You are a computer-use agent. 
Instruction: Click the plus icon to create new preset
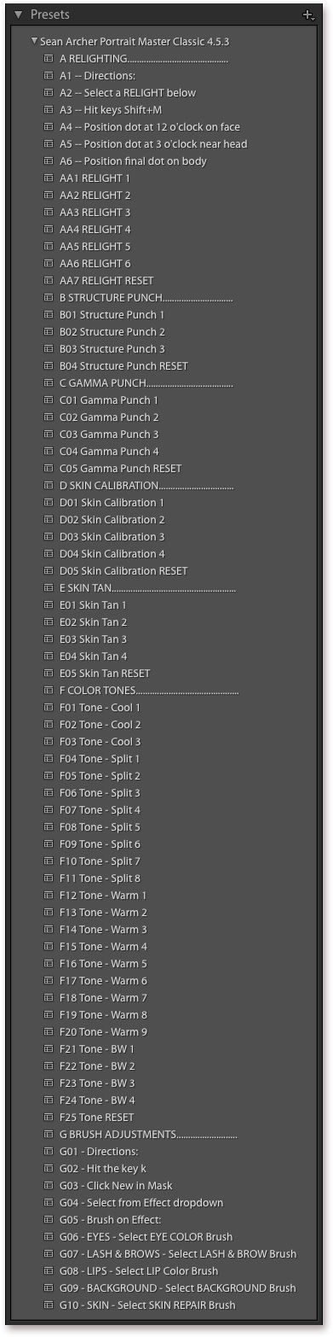point(308,15)
